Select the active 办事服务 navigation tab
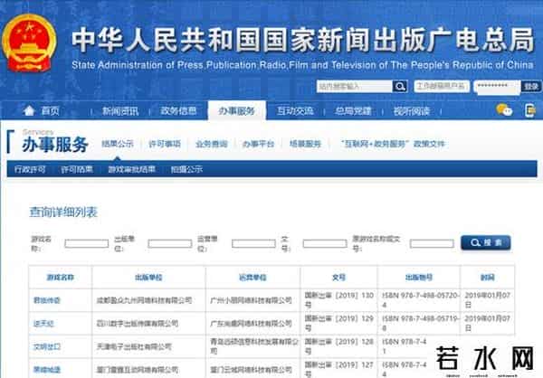543x378 pixels. 237,110
